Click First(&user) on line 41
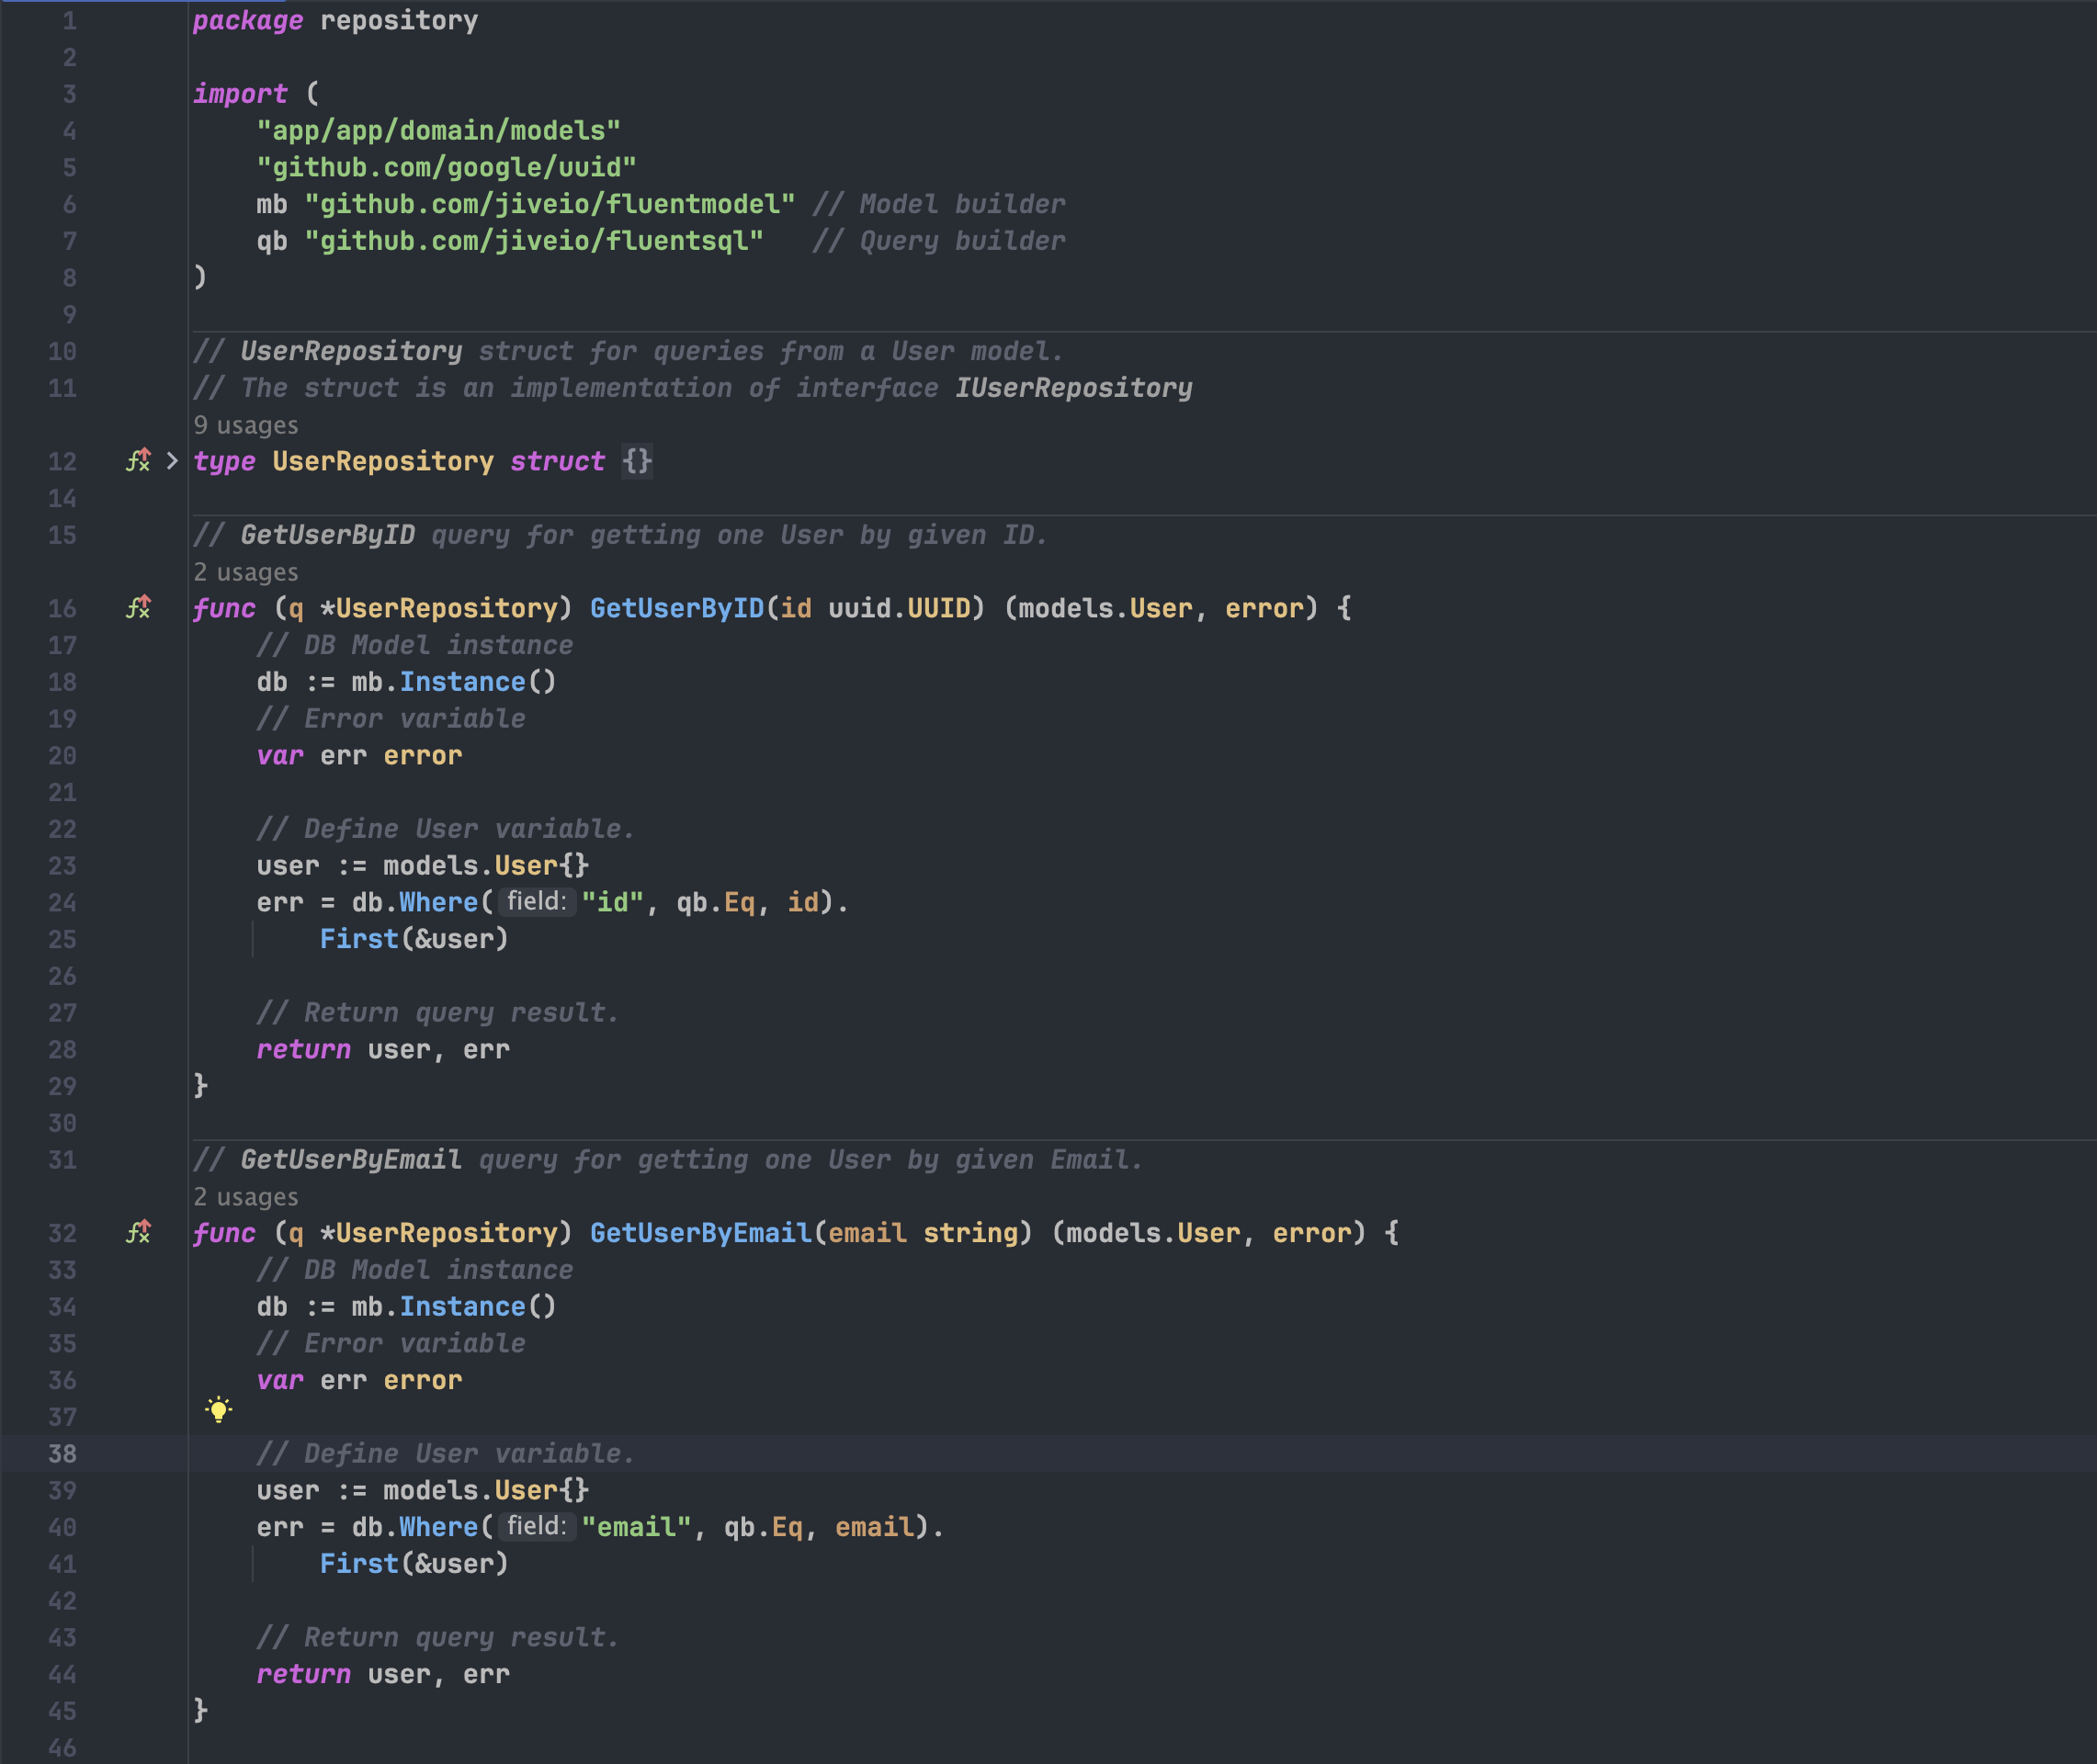Image resolution: width=2097 pixels, height=1764 pixels. (x=414, y=1564)
